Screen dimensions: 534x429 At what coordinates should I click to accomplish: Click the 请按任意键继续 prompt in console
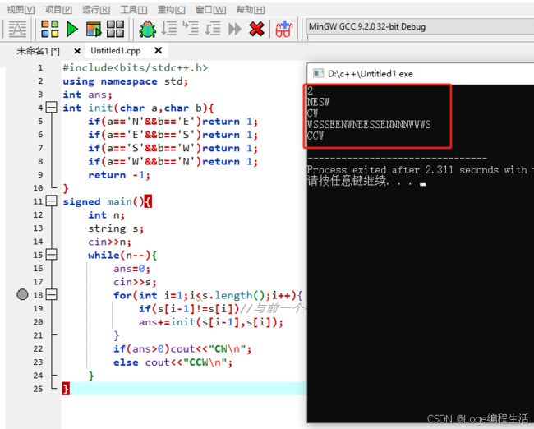347,180
